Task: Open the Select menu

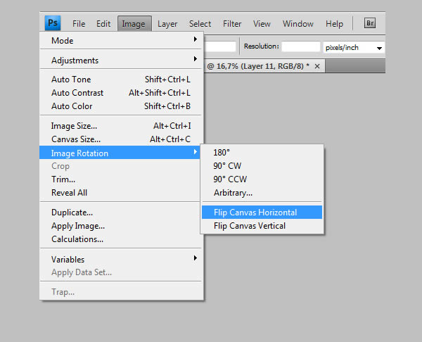Action: tap(200, 24)
